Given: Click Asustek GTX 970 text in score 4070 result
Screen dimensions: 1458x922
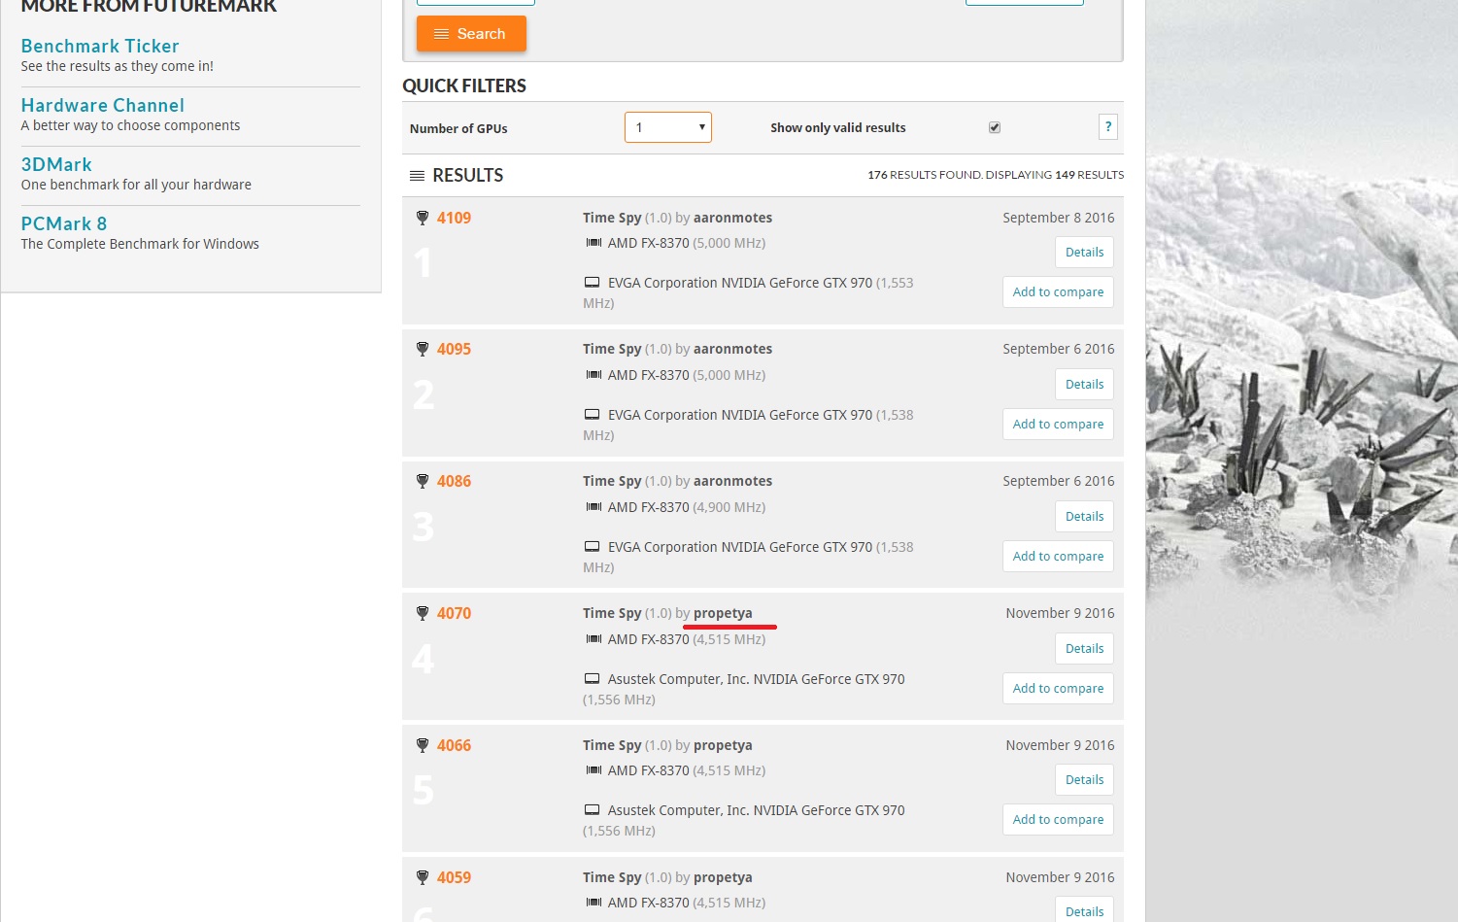Looking at the screenshot, I should [744, 689].
